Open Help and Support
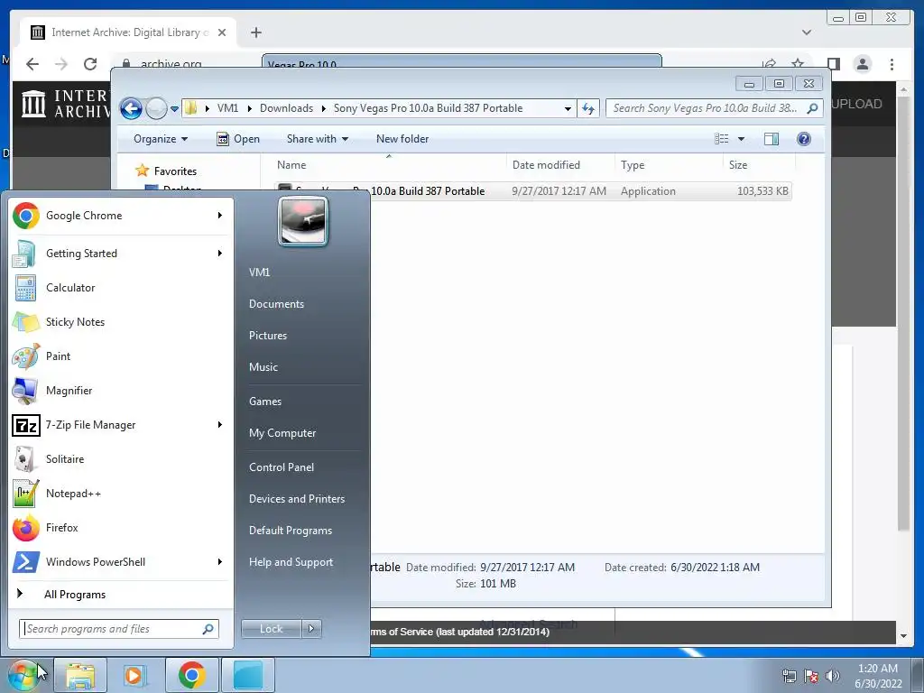This screenshot has width=924, height=693. pyautogui.click(x=291, y=562)
